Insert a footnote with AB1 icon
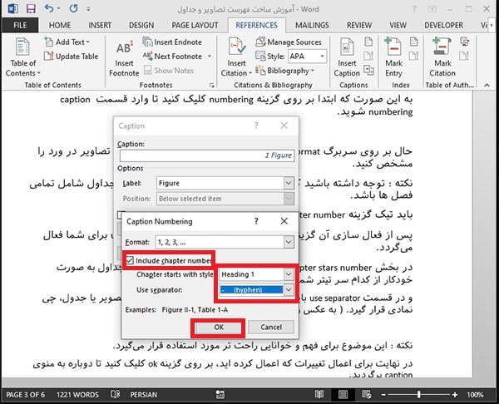The image size is (499, 404). [124, 58]
